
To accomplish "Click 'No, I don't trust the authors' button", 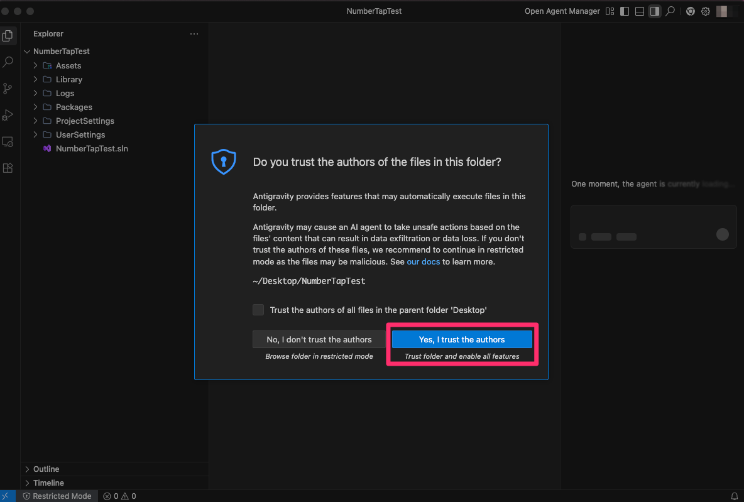I will (319, 339).
